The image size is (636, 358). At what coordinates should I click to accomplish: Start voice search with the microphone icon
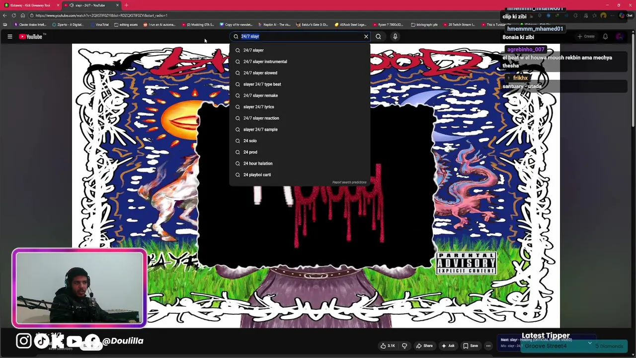(x=395, y=36)
